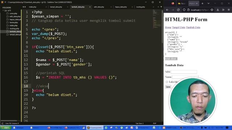The image size is (232, 130).
Task: Close the tampil_data.php tab
Action: 68,7
